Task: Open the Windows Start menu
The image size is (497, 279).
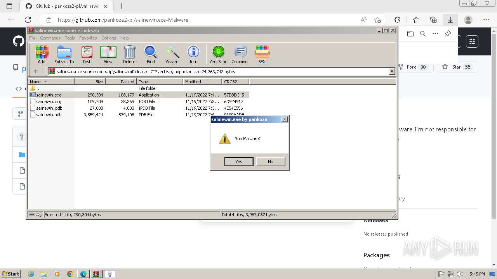Action: [x=11, y=274]
